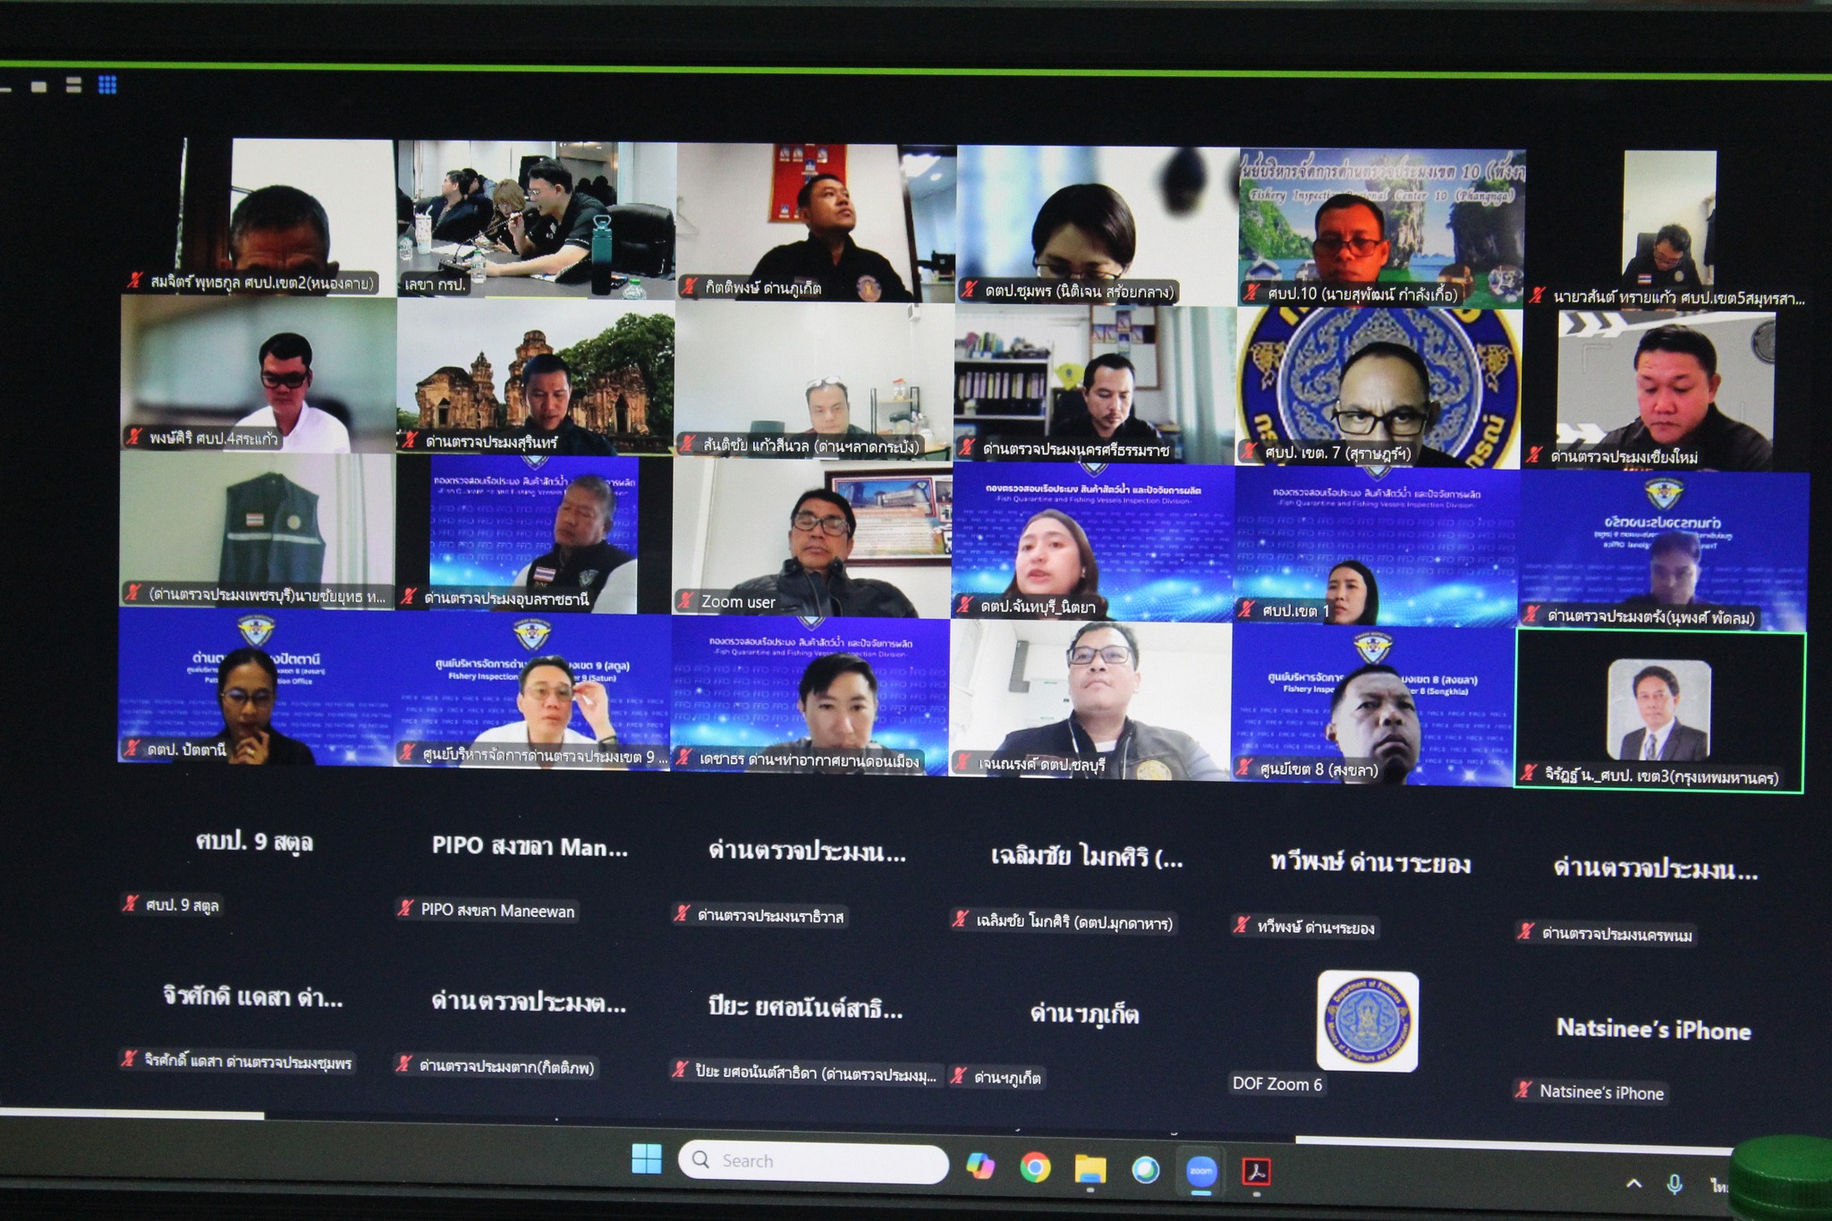
Task: Select two-row strip view layout icon
Action: pos(73,85)
